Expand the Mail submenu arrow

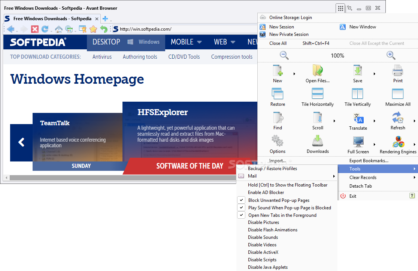(334, 176)
